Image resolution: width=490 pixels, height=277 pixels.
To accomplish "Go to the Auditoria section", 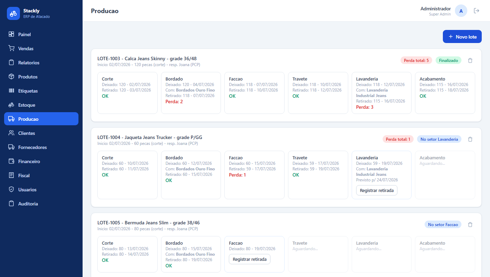I will pyautogui.click(x=41, y=204).
